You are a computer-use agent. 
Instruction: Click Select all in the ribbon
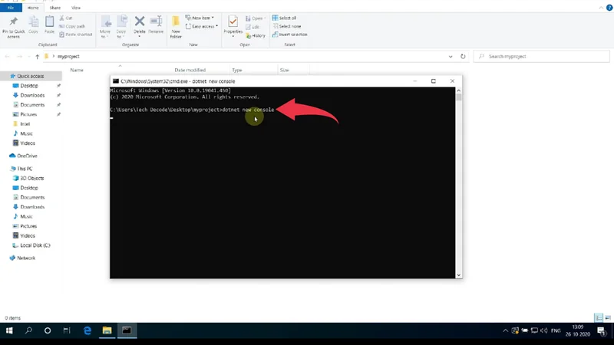tap(287, 18)
